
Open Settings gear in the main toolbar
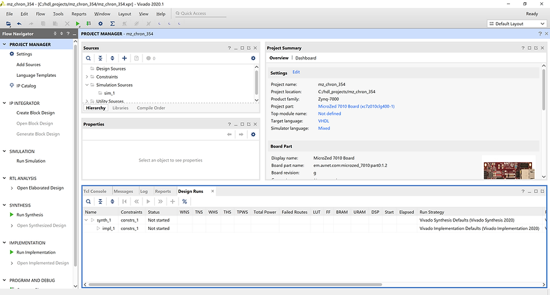[100, 24]
